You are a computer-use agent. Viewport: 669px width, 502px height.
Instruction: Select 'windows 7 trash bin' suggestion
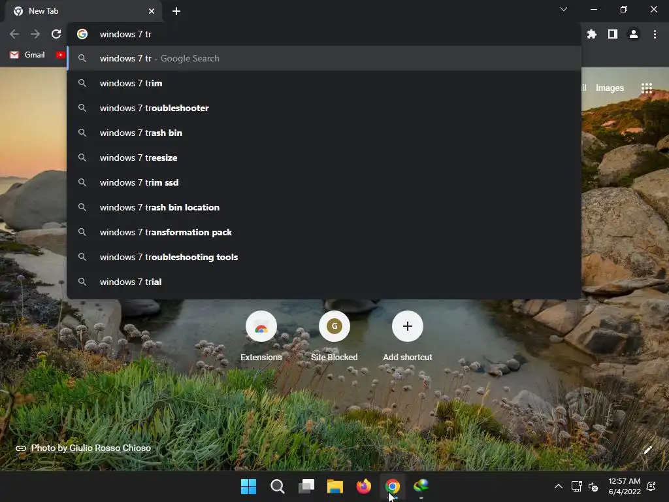324,133
